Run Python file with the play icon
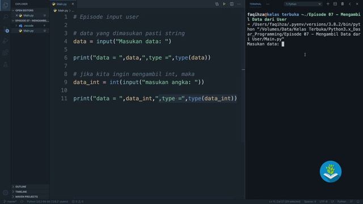The width and height of the screenshot is (363, 204). pyautogui.click(x=224, y=4)
